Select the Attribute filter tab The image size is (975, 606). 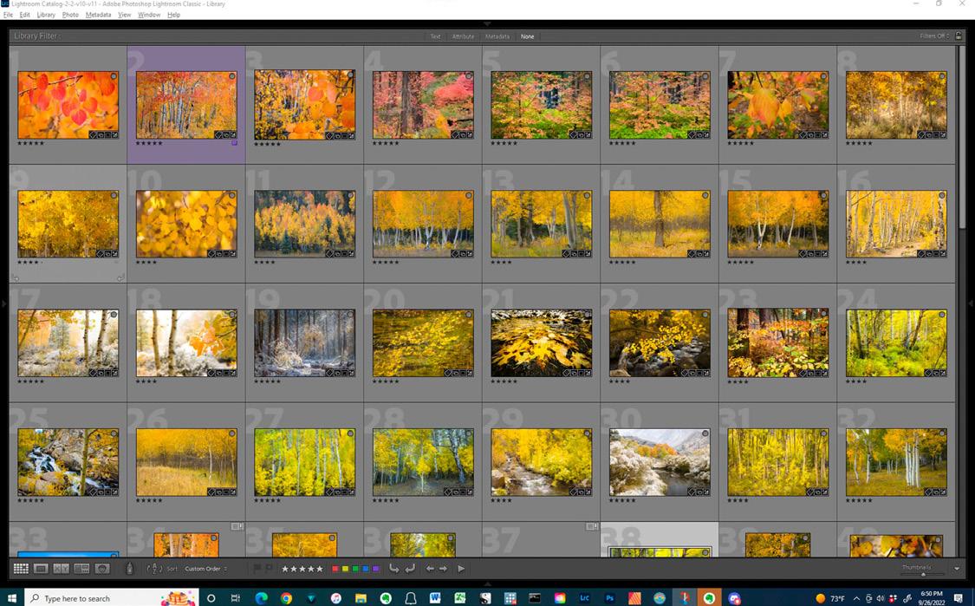tap(463, 36)
